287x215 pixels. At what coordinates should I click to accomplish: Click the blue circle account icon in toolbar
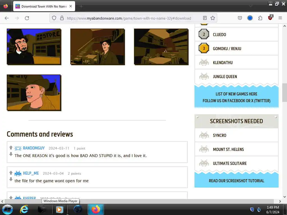tap(250, 18)
